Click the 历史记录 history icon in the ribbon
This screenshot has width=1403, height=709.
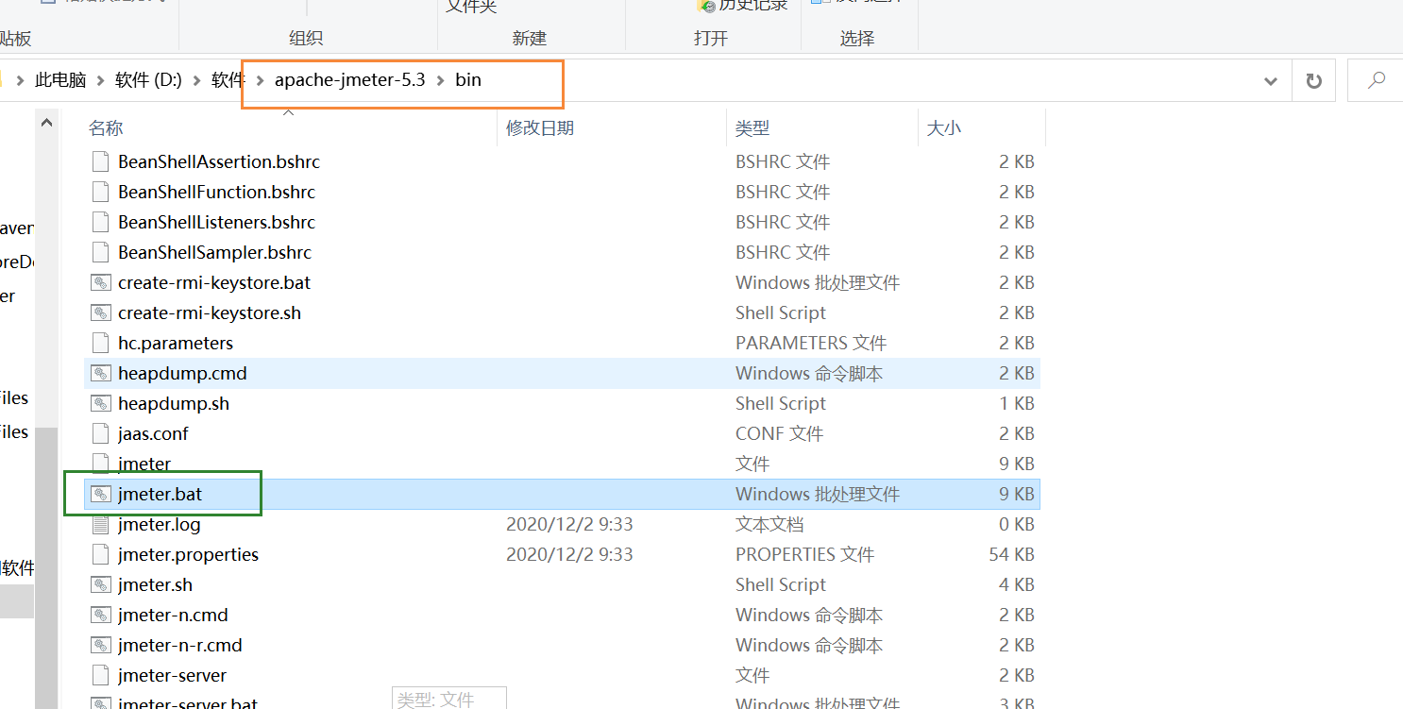707,7
